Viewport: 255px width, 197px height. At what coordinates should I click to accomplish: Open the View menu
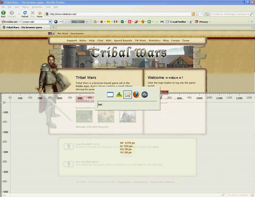coord(17,7)
